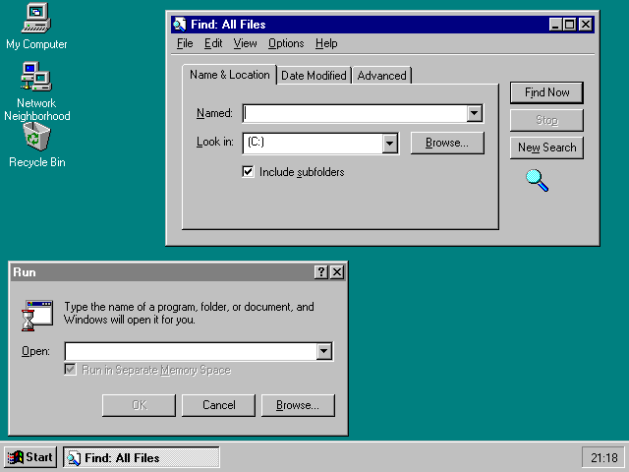This screenshot has height=472, width=629.
Task: Click the Run dialog help question mark
Action: coord(321,272)
